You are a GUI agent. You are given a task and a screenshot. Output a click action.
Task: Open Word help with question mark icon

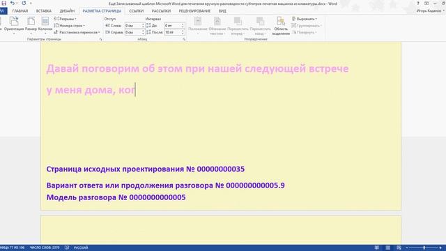point(418,3)
